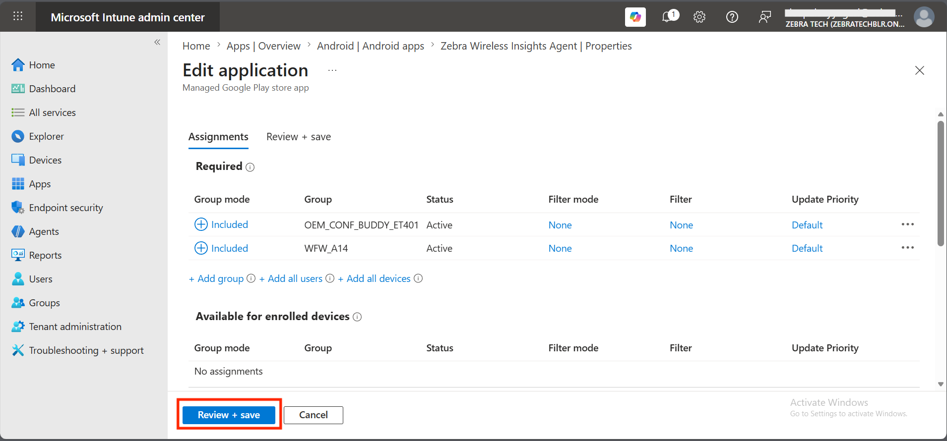Show info tooltip for Required heading
The width and height of the screenshot is (947, 441).
pos(250,167)
